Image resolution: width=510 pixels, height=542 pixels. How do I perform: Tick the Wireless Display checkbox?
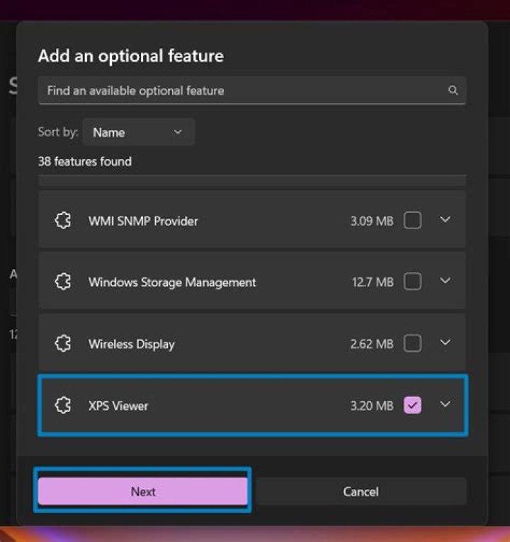tap(412, 344)
